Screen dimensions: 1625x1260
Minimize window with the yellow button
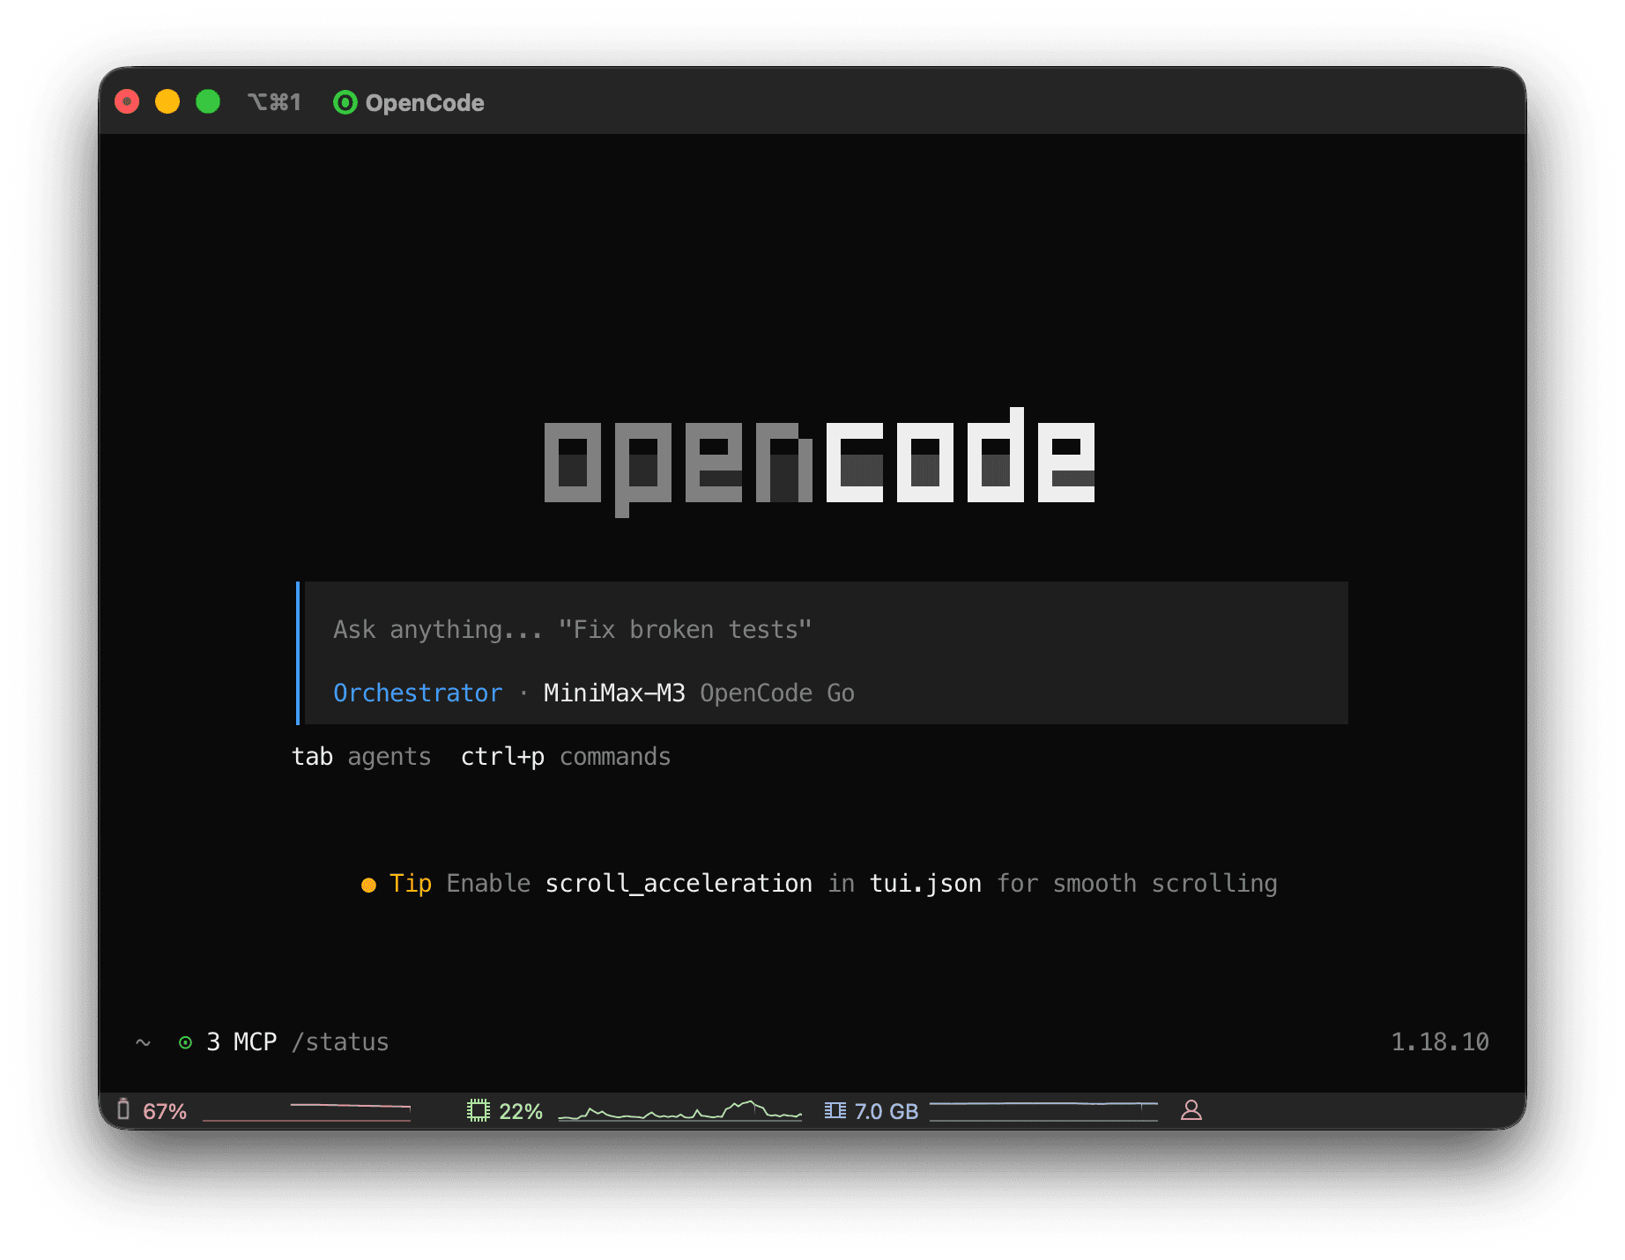click(167, 102)
